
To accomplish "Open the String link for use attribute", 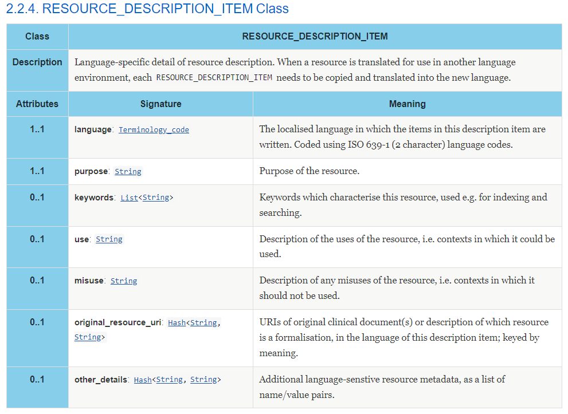I will (x=109, y=239).
